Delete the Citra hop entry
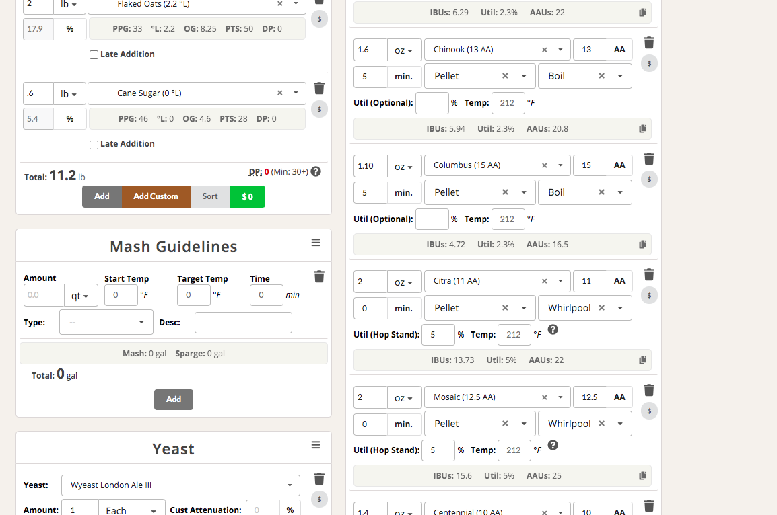This screenshot has height=515, width=777. [649, 274]
